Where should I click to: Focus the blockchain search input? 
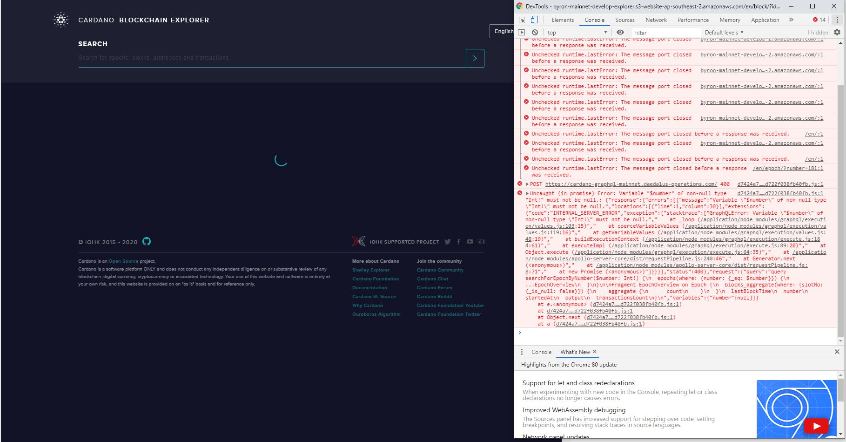pyautogui.click(x=272, y=58)
